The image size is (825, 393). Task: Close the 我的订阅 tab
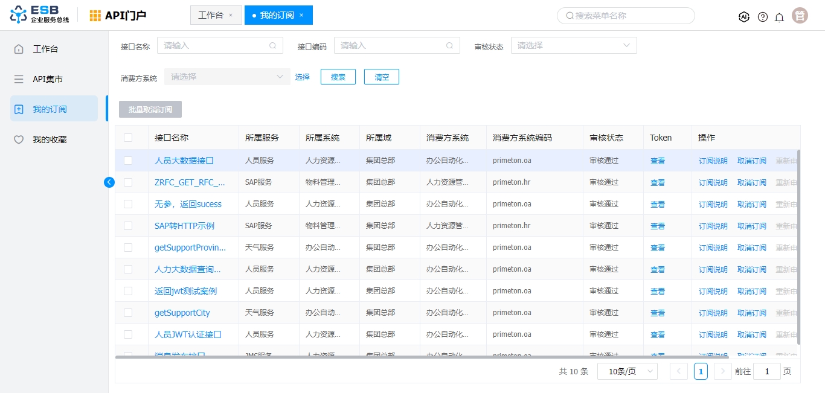pyautogui.click(x=301, y=15)
